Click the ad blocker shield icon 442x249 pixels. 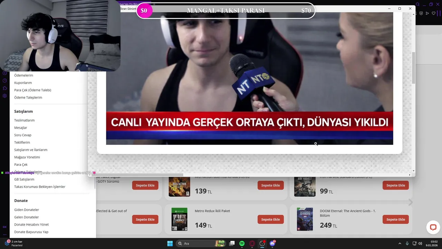(x=421, y=13)
